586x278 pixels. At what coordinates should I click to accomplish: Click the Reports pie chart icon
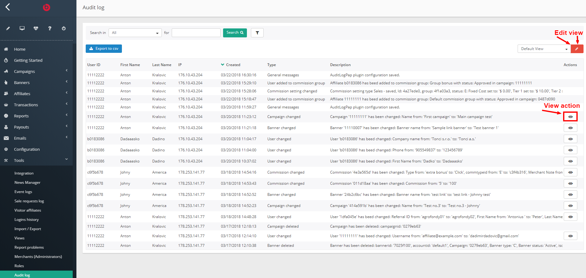6,116
